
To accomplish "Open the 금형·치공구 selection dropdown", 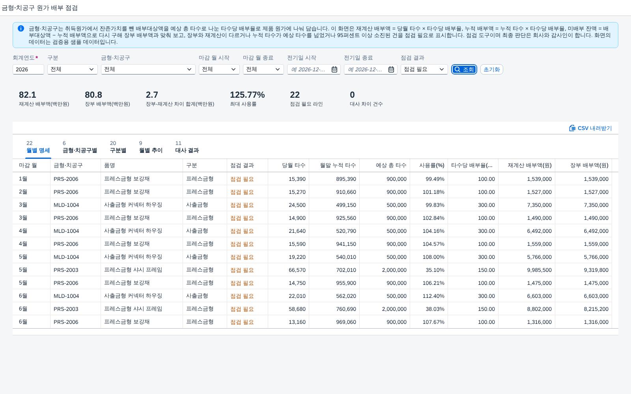I will (189, 69).
